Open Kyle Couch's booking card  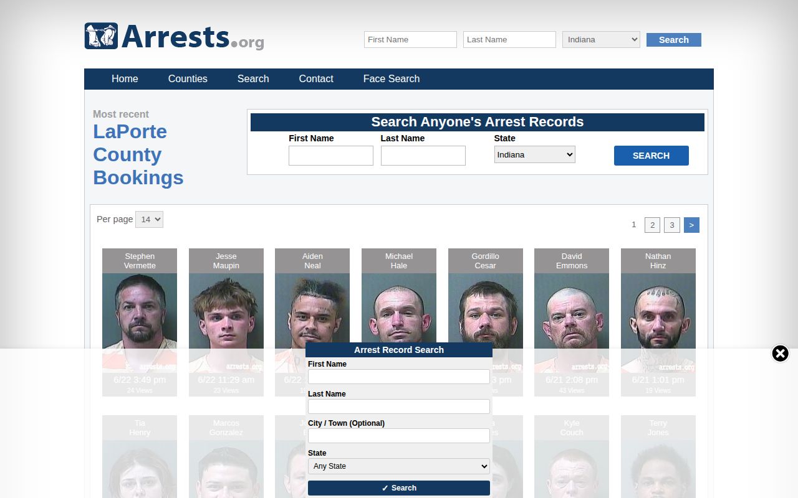coord(572,456)
